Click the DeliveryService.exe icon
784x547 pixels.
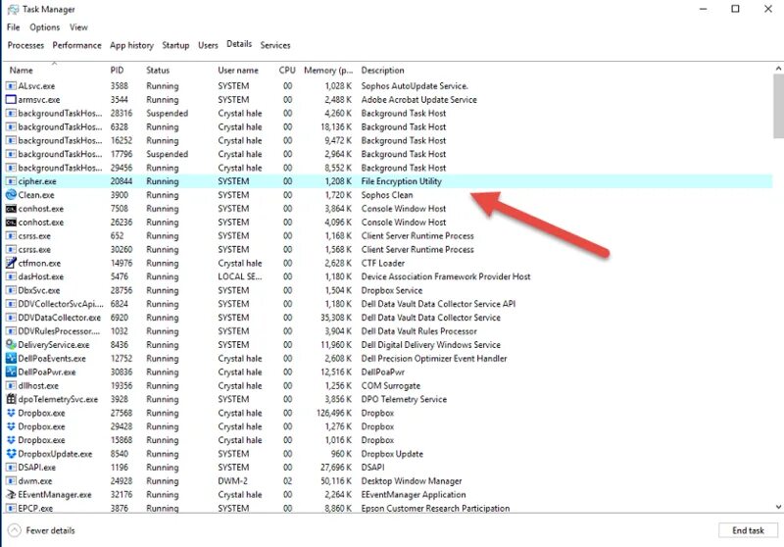tap(11, 344)
